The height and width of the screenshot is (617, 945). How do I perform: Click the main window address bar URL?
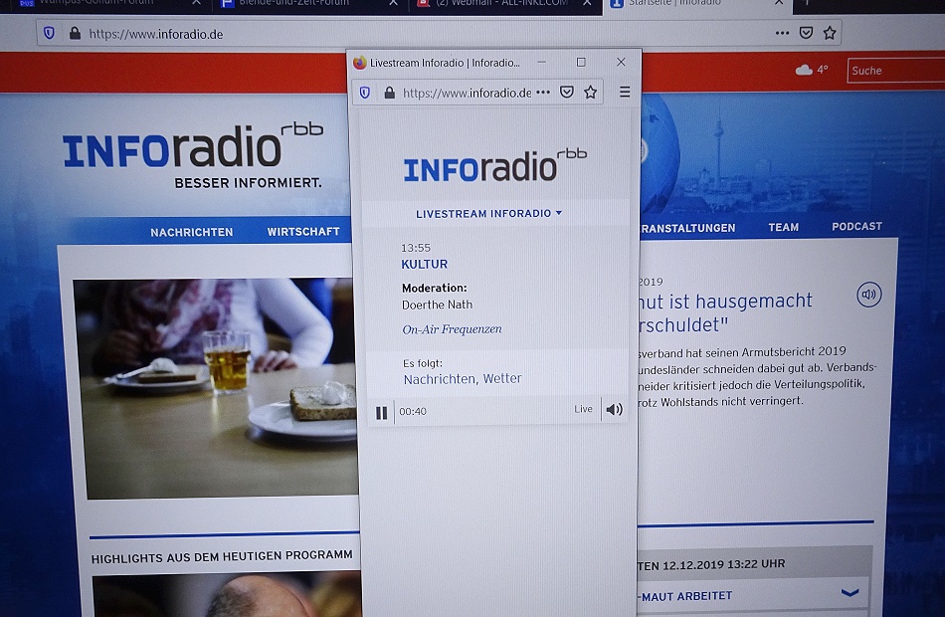point(156,35)
